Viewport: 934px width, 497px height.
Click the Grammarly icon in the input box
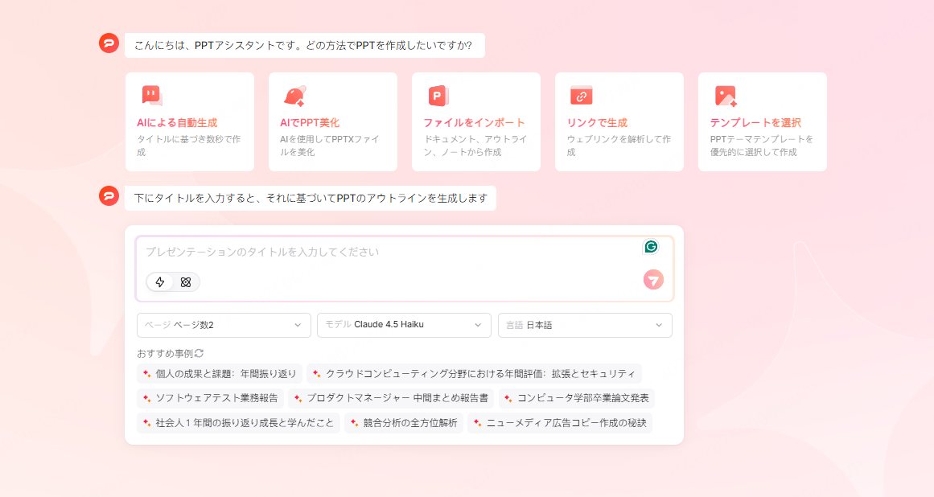pyautogui.click(x=651, y=247)
